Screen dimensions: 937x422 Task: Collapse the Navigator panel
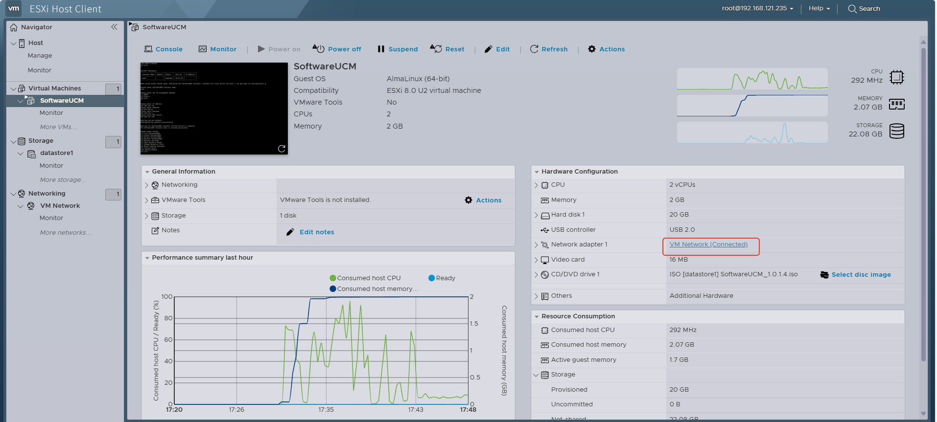pyautogui.click(x=114, y=27)
